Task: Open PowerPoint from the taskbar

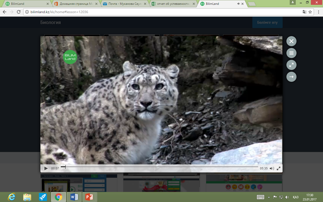Action: [x=89, y=197]
